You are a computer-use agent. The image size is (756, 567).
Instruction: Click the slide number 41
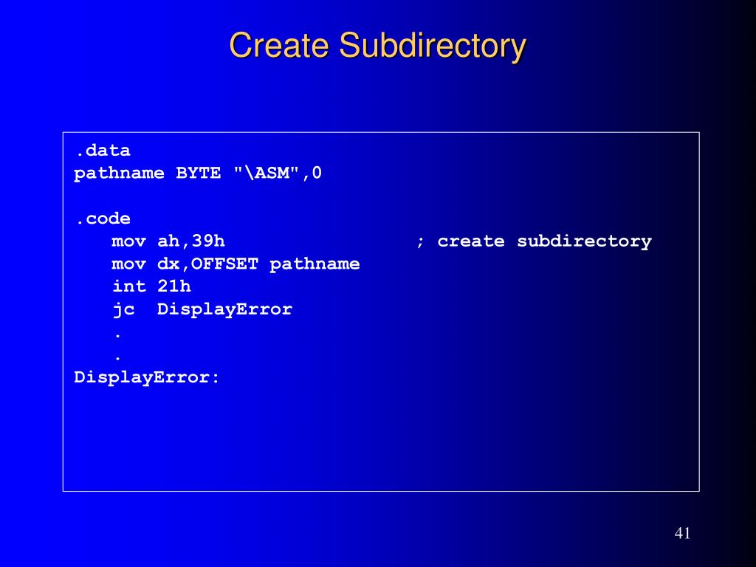tap(682, 533)
